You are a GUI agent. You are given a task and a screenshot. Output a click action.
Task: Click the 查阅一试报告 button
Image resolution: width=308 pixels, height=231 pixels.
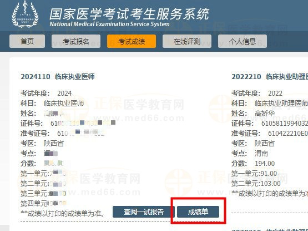pos(144,212)
